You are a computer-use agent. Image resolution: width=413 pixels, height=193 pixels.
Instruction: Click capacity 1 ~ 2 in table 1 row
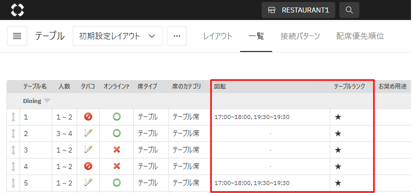[64, 117]
